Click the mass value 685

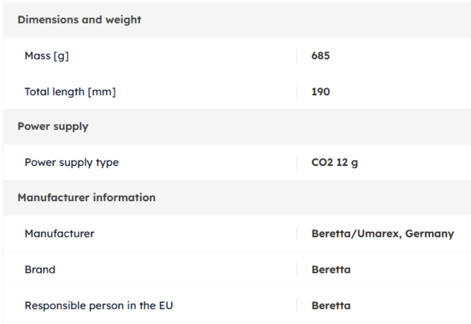tap(320, 56)
